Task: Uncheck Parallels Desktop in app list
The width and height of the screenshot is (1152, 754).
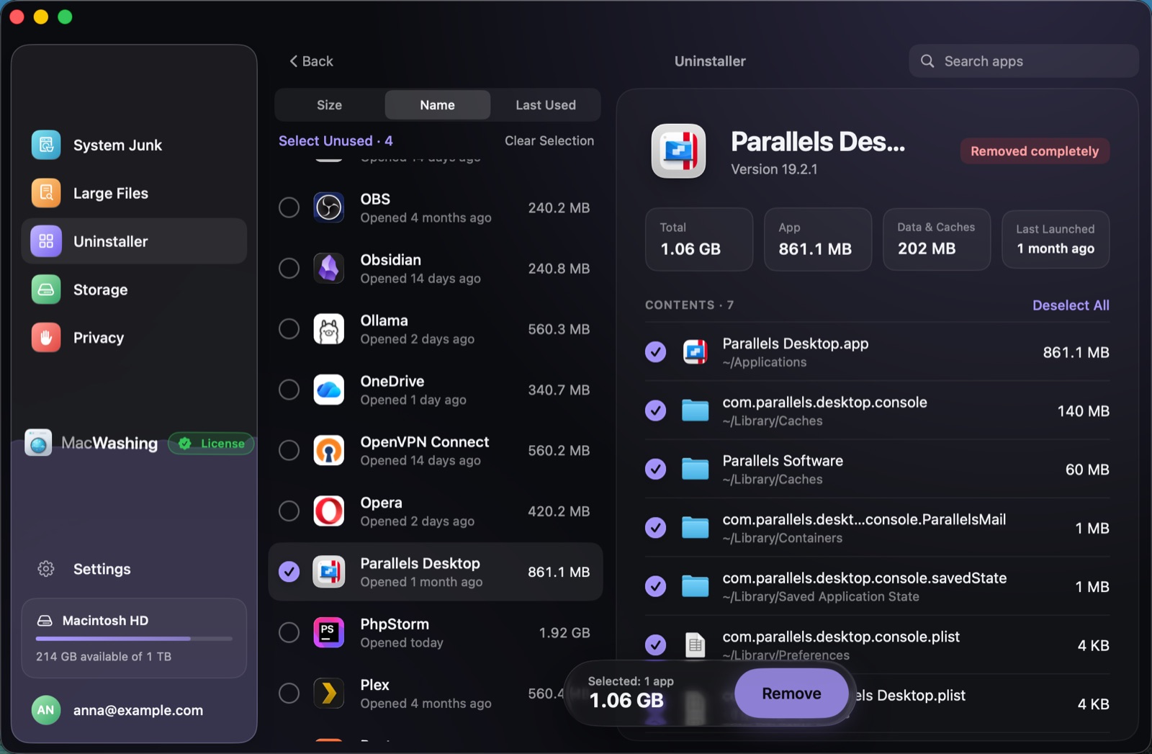Action: tap(289, 572)
